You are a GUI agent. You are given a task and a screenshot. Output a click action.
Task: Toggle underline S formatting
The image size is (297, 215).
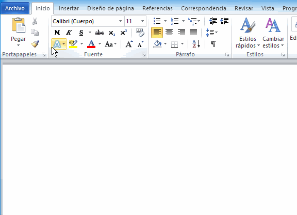click(81, 33)
